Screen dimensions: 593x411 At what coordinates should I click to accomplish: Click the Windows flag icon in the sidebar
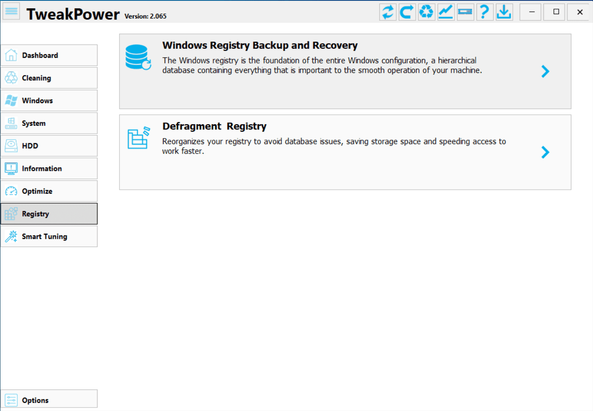[11, 100]
